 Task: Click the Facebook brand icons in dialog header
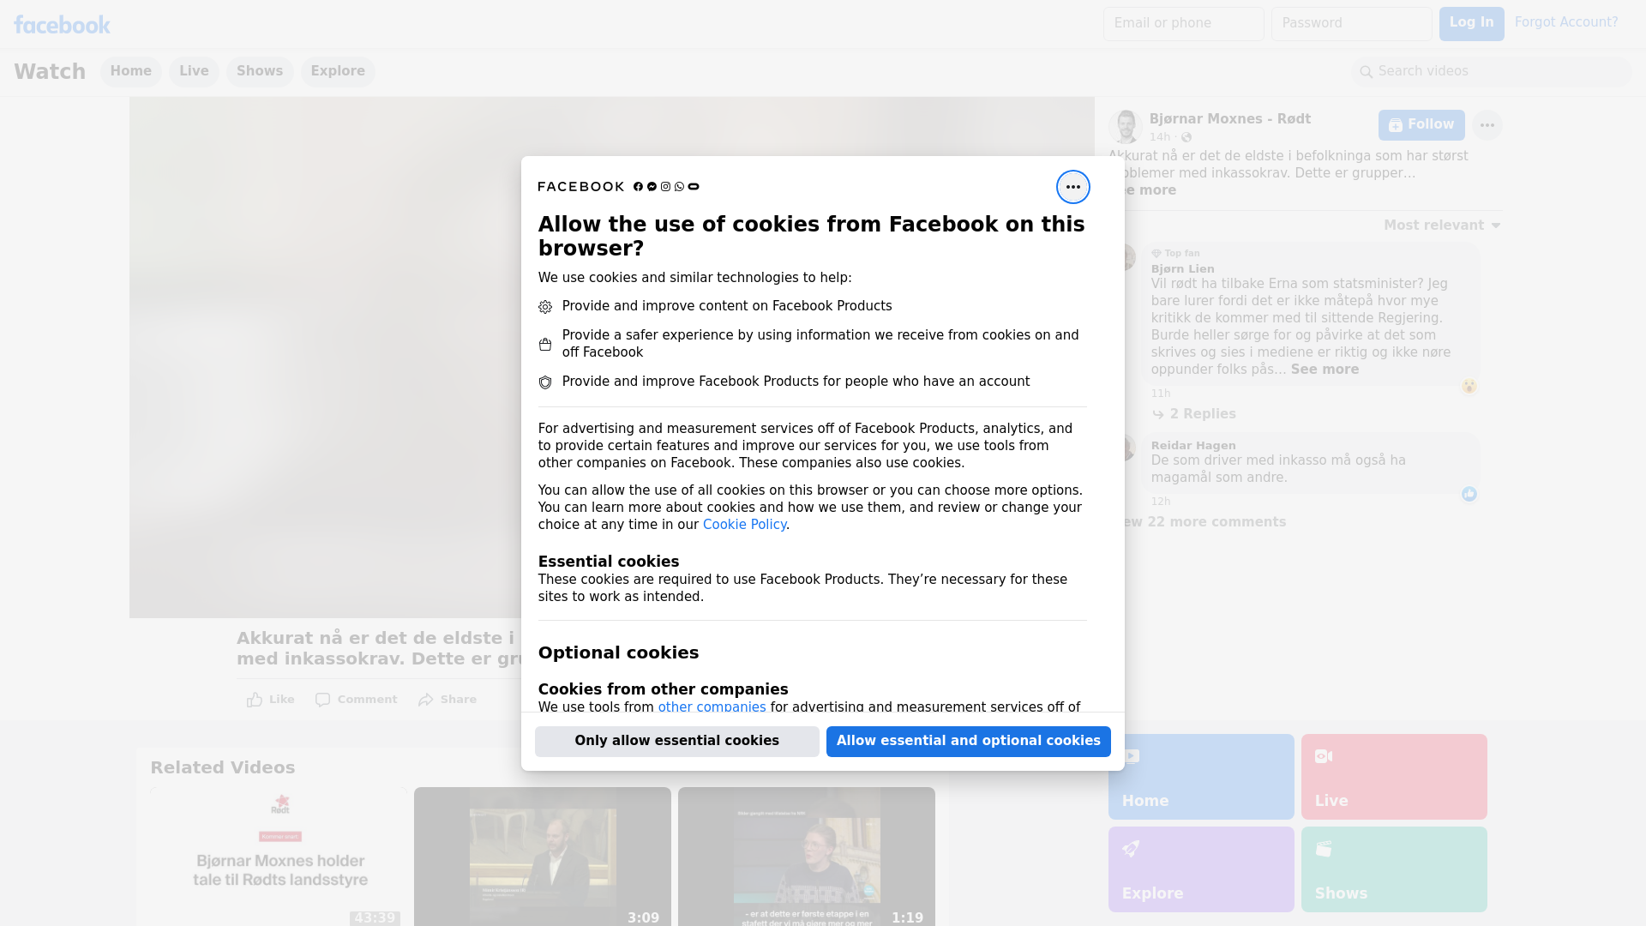666,187
